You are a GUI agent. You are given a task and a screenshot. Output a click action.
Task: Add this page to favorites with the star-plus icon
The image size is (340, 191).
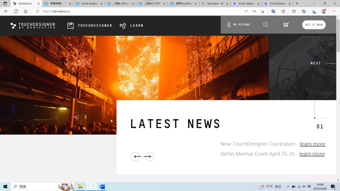[262, 11]
